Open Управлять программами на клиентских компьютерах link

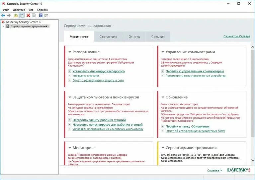pos(108,129)
